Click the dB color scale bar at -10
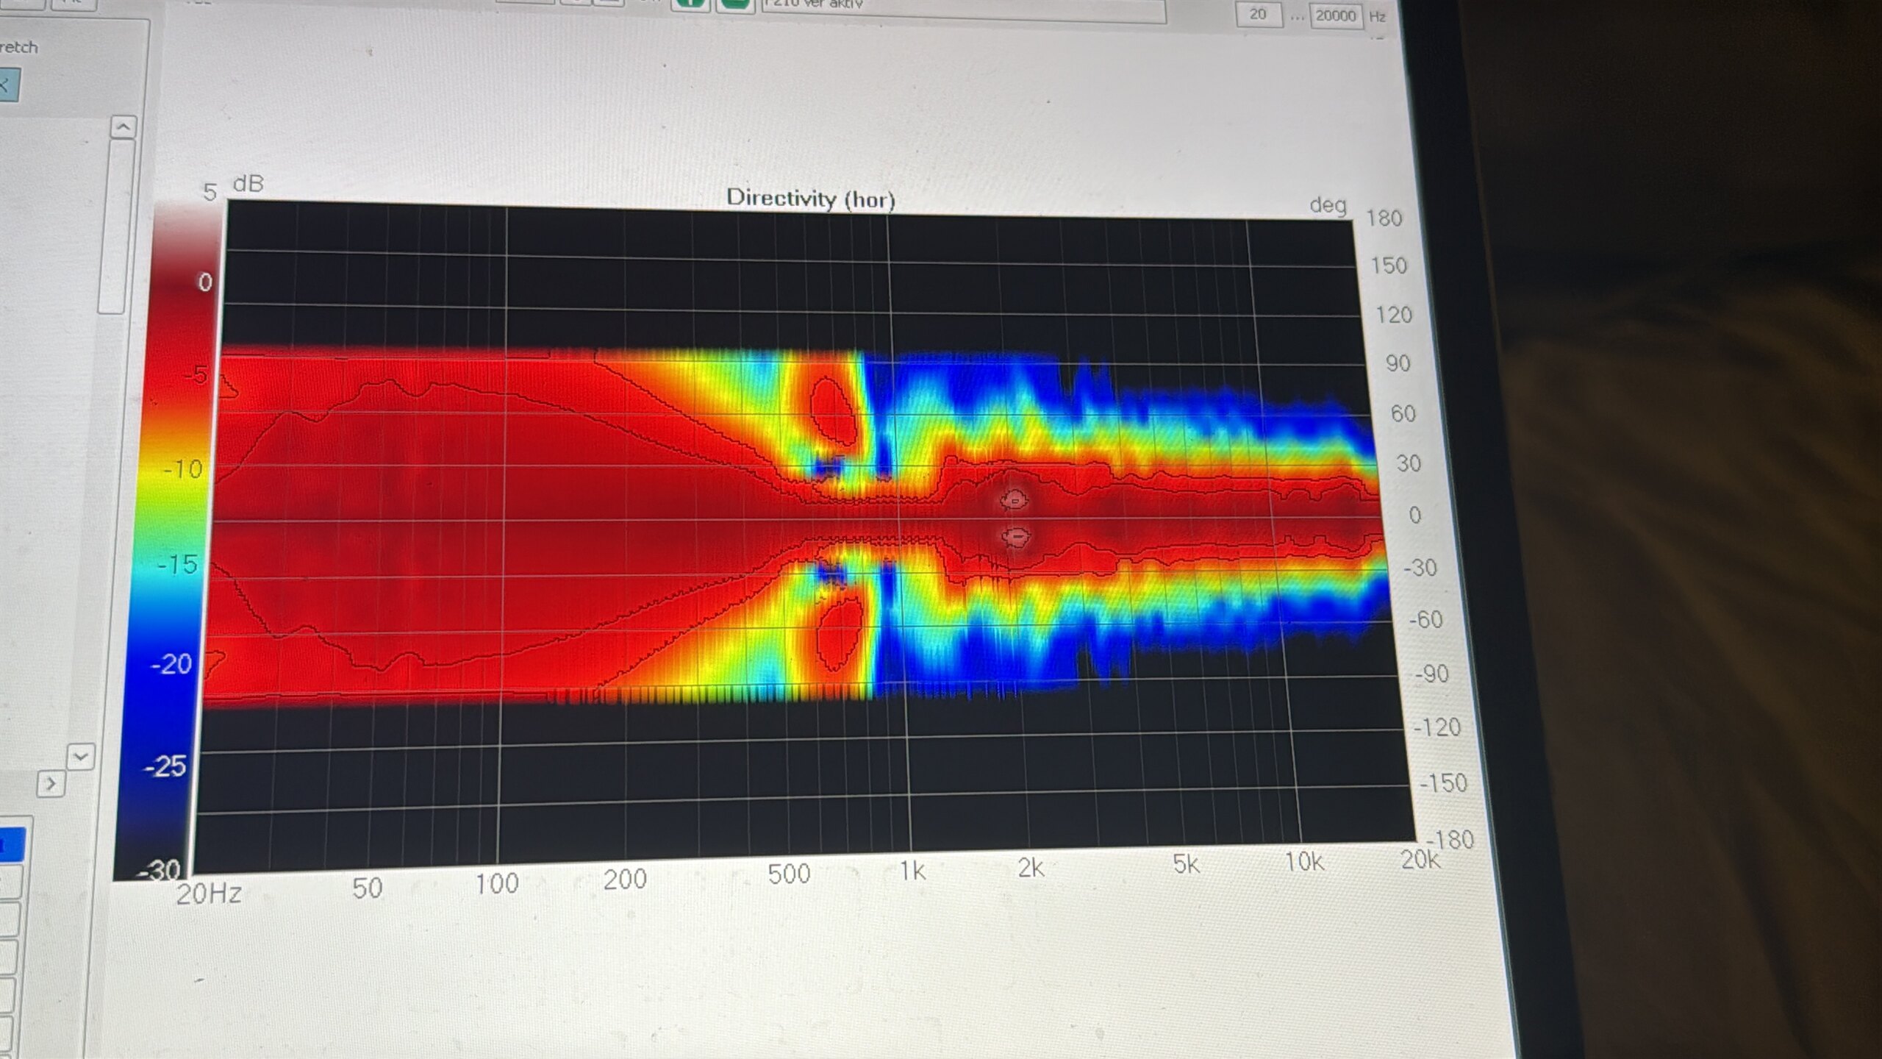 point(180,469)
